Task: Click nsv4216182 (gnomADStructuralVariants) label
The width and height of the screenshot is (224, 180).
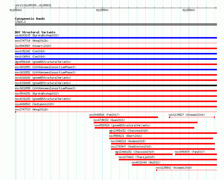Action: click(x=43, y=78)
